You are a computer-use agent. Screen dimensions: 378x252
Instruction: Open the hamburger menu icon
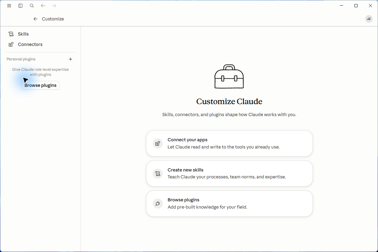pyautogui.click(x=9, y=6)
